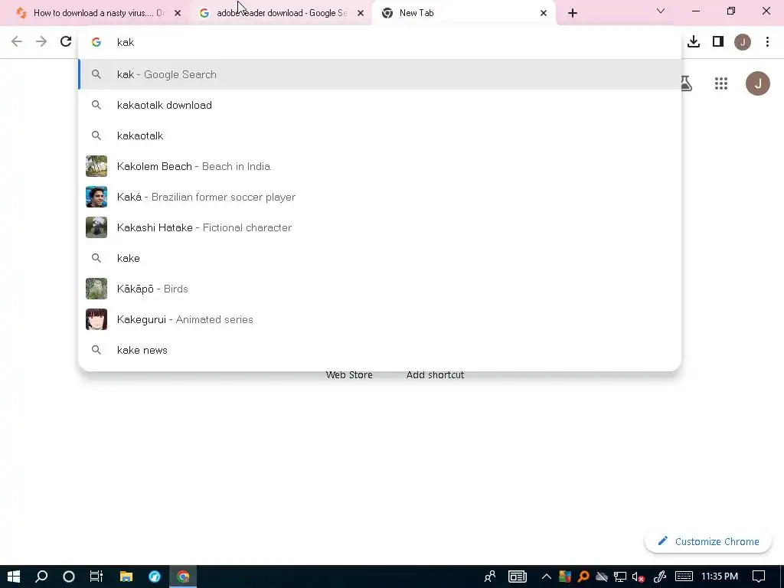The image size is (784, 588).
Task: Choose the 'kakaotalk download' suggestion
Action: pyautogui.click(x=380, y=105)
